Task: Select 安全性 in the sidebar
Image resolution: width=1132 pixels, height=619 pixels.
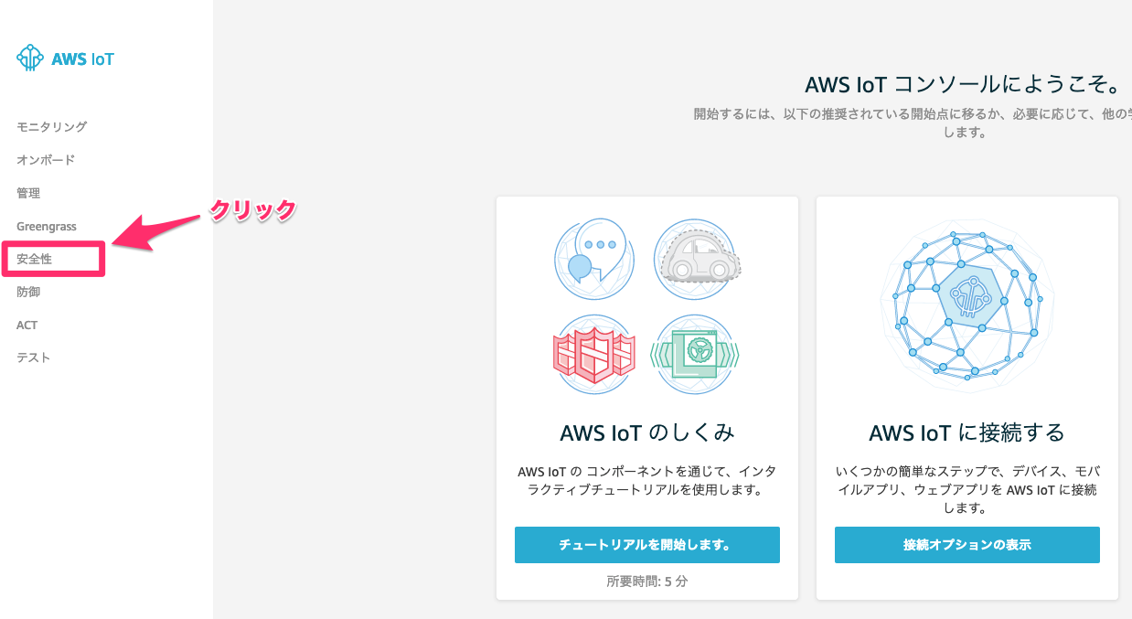Action: click(x=35, y=259)
